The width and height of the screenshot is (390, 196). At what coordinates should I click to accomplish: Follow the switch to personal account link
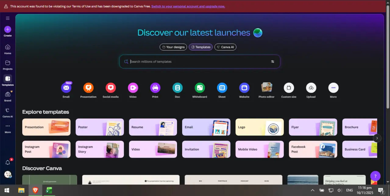click(x=188, y=6)
